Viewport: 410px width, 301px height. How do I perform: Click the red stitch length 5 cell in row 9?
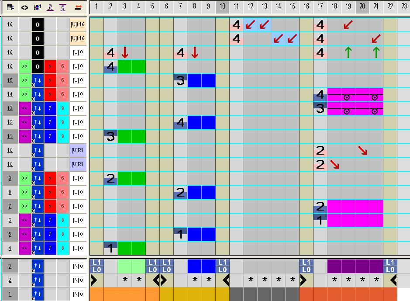pos(50,179)
